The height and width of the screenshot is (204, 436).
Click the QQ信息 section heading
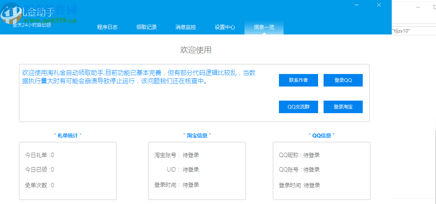[322, 135]
